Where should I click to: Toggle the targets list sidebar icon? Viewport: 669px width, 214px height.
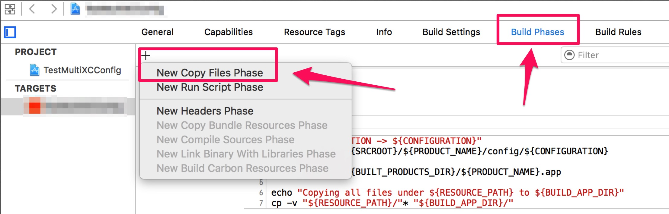point(10,32)
